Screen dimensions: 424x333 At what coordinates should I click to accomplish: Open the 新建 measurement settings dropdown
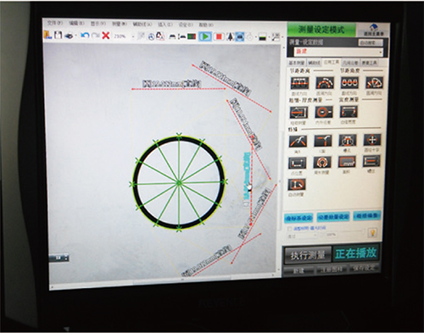(x=338, y=52)
